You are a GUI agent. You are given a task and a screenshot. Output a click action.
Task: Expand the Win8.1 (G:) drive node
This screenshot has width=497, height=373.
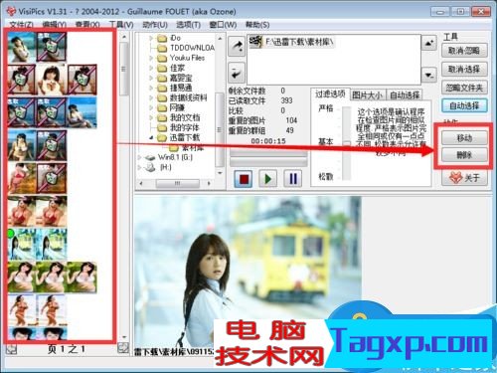coord(140,157)
